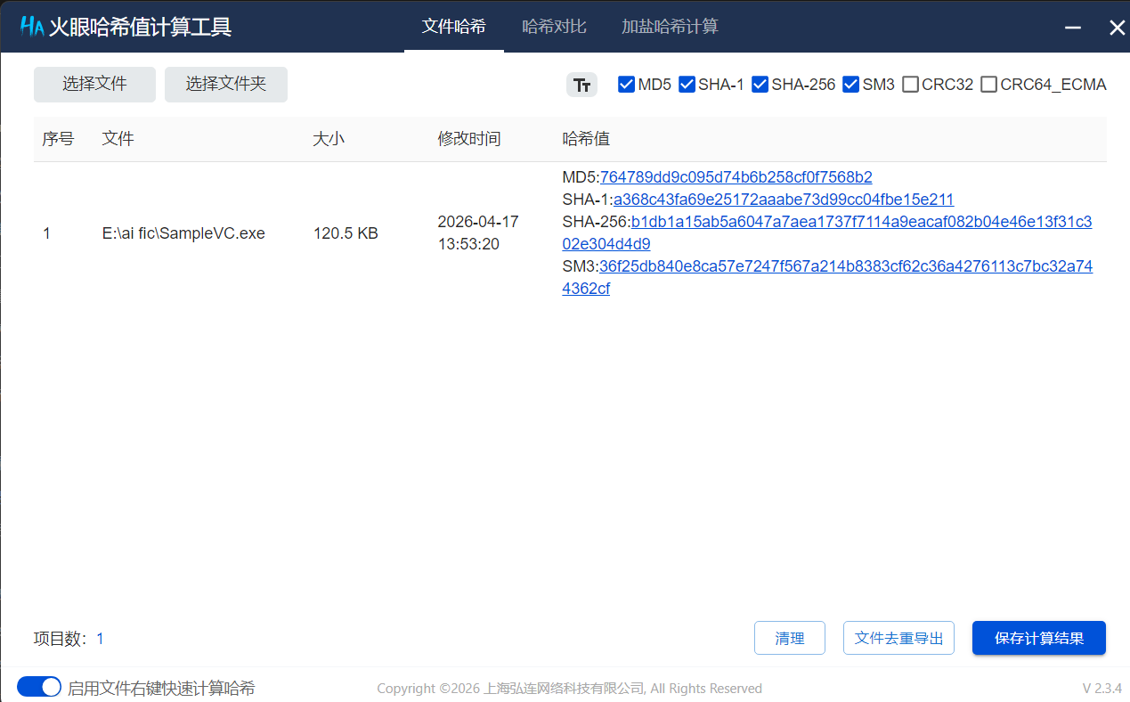Click the 选择文件夹 button

click(x=226, y=85)
